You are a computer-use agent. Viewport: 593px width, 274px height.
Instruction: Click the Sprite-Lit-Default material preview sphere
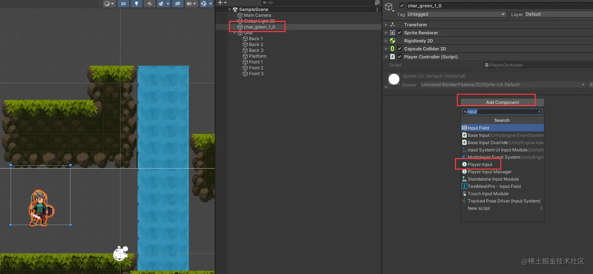coord(394,79)
